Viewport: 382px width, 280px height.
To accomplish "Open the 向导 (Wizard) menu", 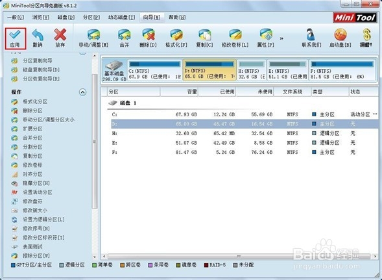I will [152, 18].
